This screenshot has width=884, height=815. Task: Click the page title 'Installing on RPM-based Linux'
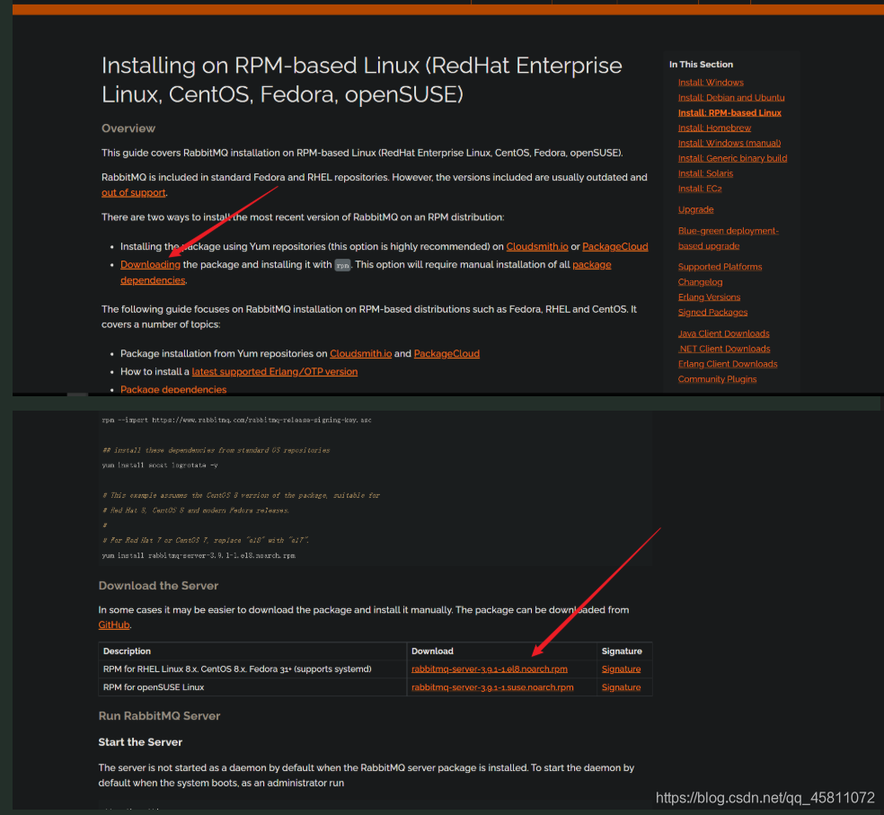coord(361,80)
